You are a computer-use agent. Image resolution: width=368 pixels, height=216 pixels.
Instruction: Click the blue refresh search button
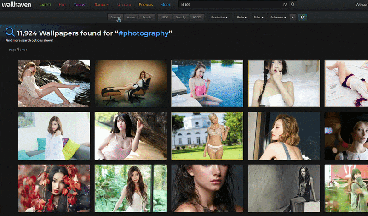(303, 17)
